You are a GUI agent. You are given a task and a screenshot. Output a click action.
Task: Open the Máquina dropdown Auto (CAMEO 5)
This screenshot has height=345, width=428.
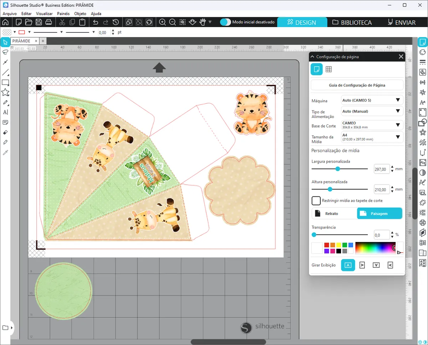pos(372,100)
